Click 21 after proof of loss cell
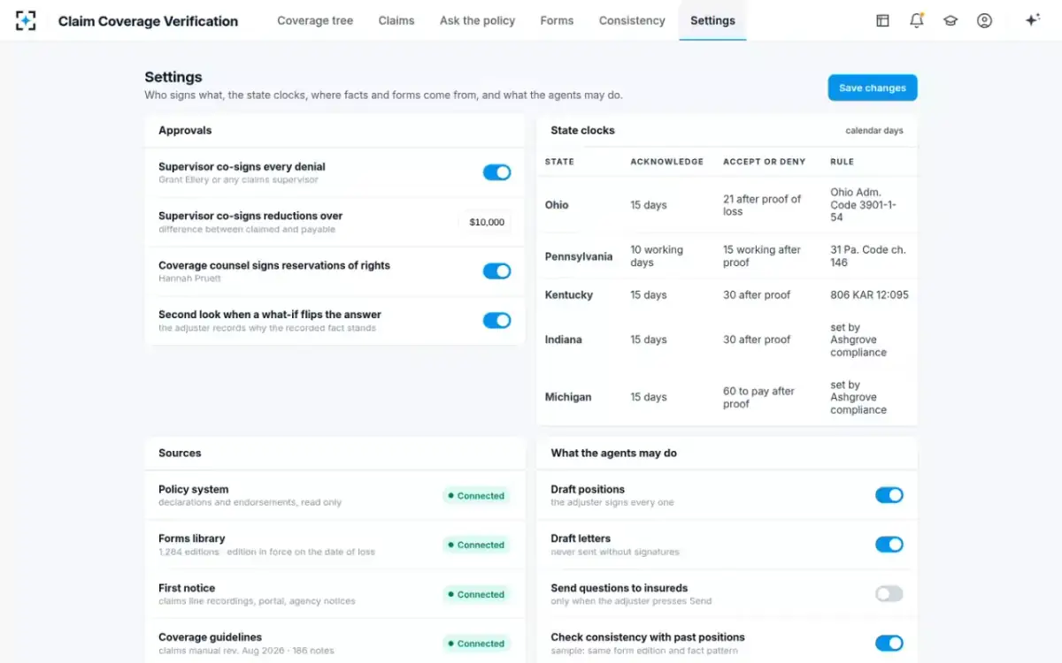 (761, 205)
